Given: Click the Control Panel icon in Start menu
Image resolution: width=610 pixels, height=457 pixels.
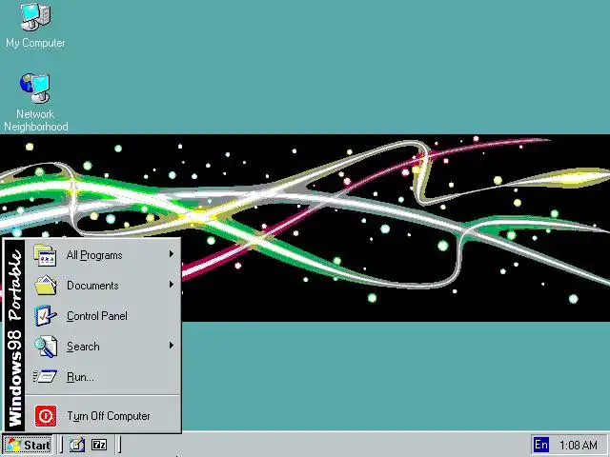Looking at the screenshot, I should (x=46, y=315).
